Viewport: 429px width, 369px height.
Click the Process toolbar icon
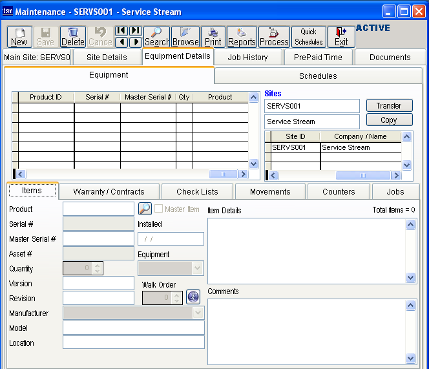pos(274,36)
